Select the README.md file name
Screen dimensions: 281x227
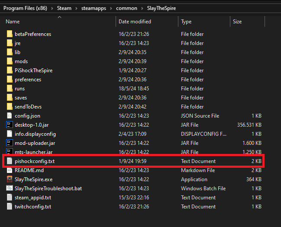pyautogui.click(x=29, y=170)
